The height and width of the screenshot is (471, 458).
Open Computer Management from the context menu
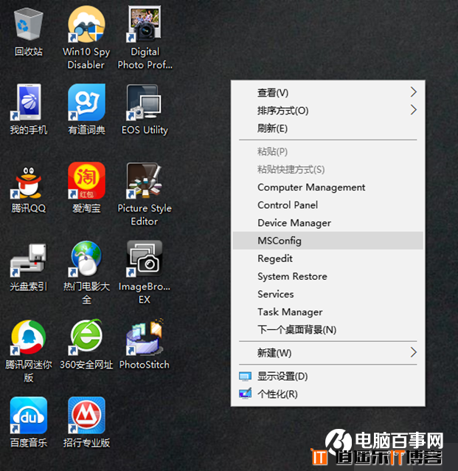click(x=327, y=187)
